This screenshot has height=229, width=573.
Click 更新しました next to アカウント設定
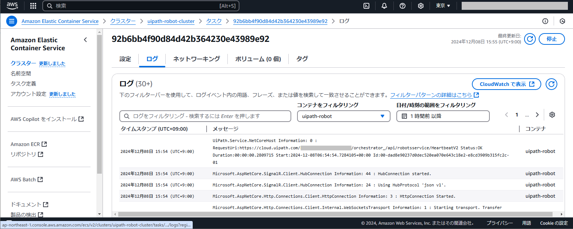coord(62,94)
